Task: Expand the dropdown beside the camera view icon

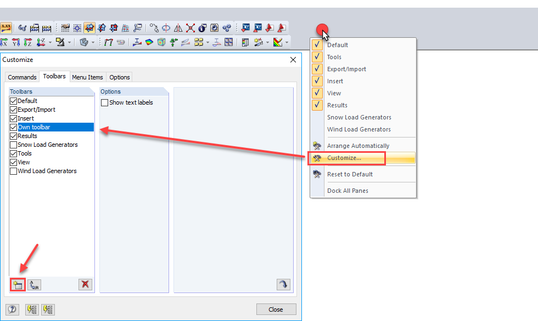Action: click(x=69, y=42)
